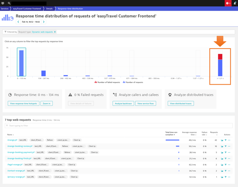
Task: Open the /orange-booking-payment.jsf request link
Action: (21, 152)
